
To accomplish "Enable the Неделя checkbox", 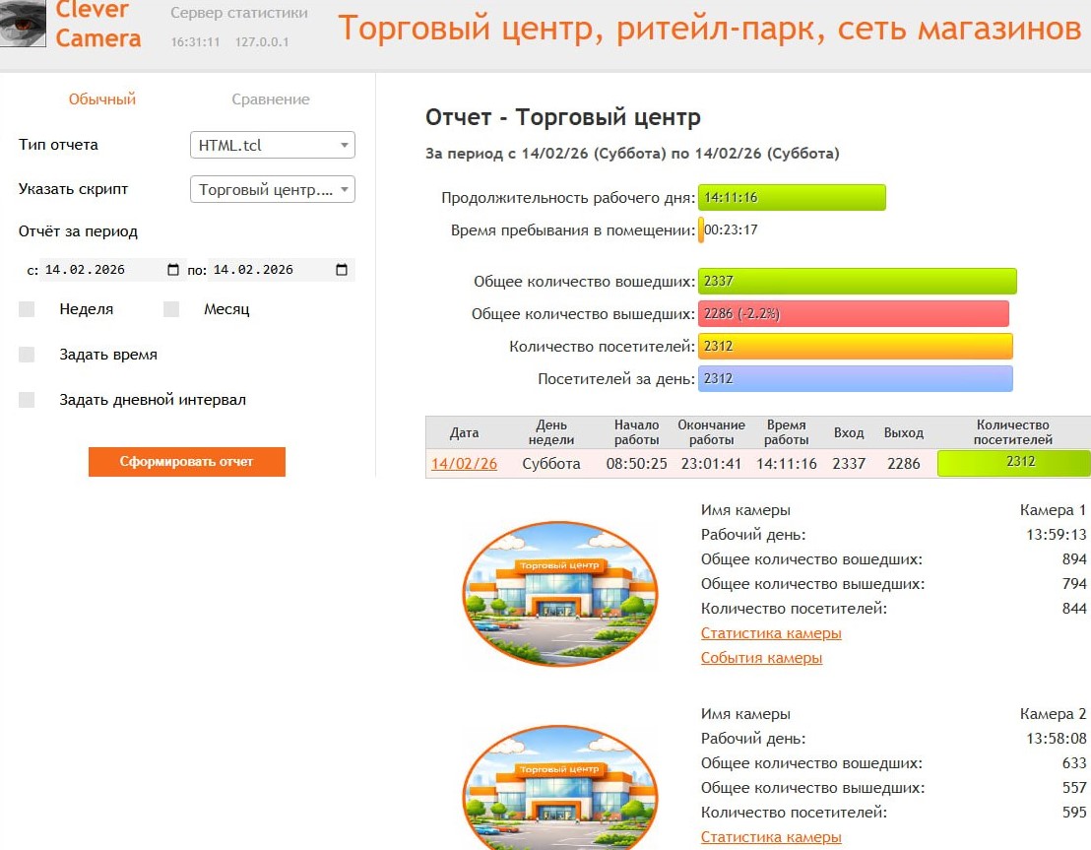I will click(x=28, y=309).
